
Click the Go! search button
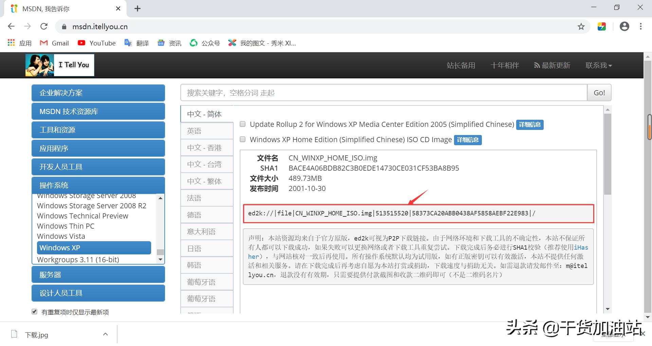(599, 93)
